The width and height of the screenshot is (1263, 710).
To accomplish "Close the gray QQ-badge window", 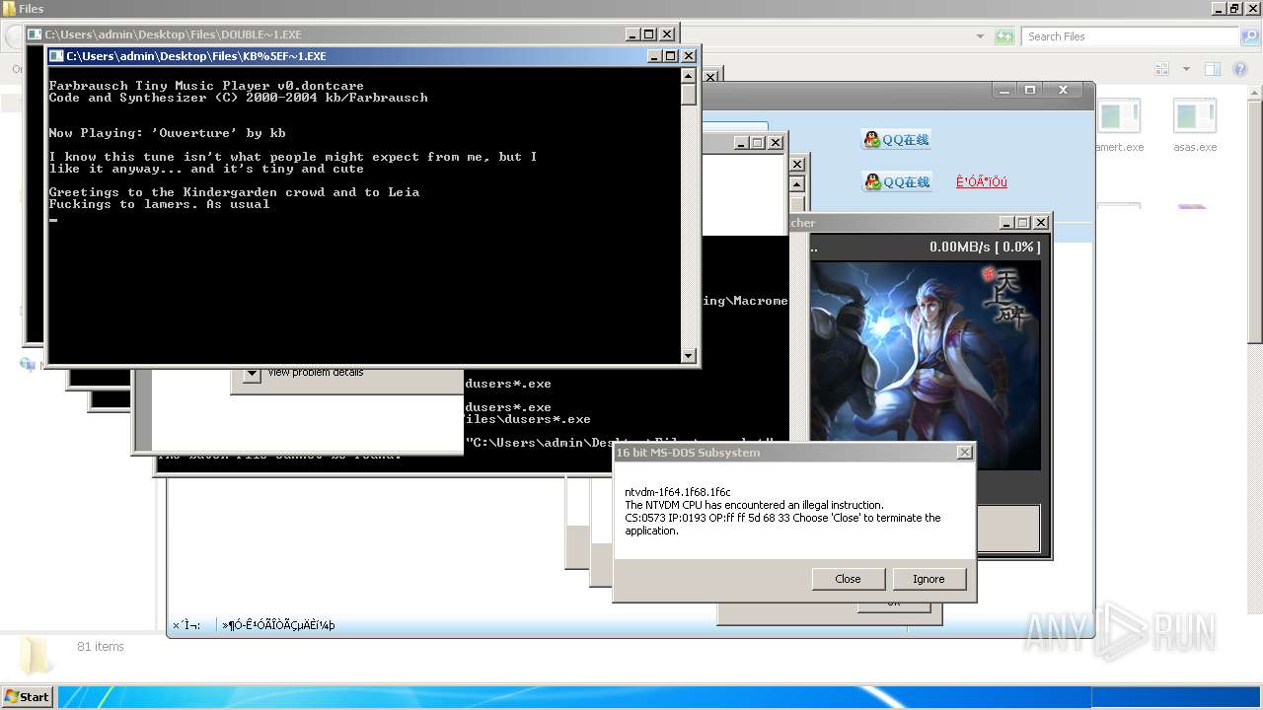I will point(1063,90).
